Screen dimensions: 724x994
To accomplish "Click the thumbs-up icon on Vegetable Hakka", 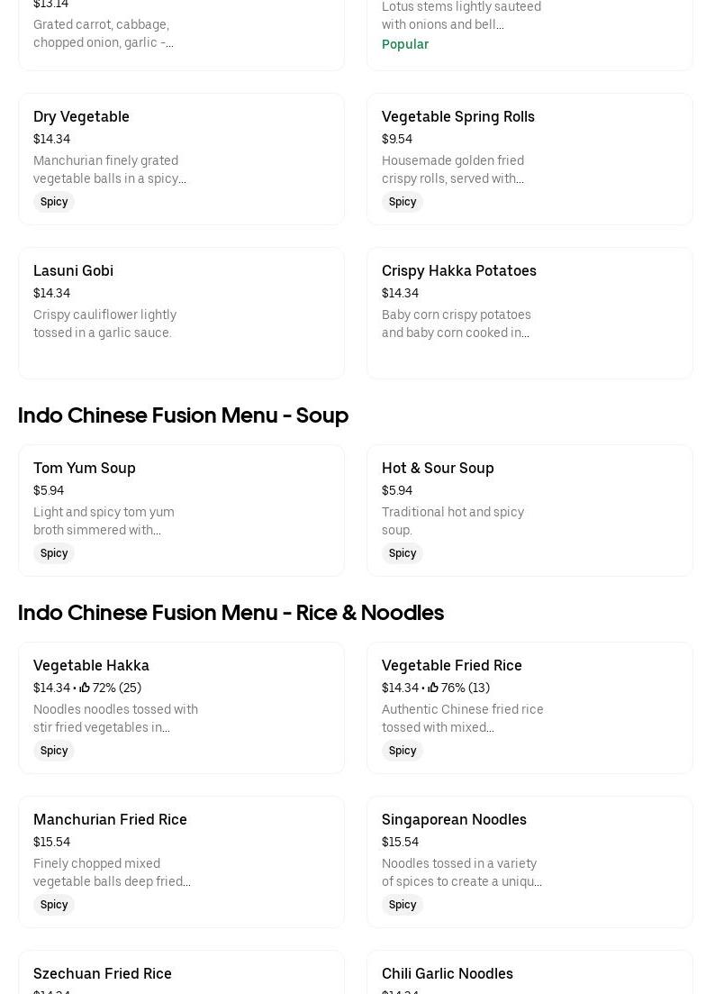I will [85, 688].
